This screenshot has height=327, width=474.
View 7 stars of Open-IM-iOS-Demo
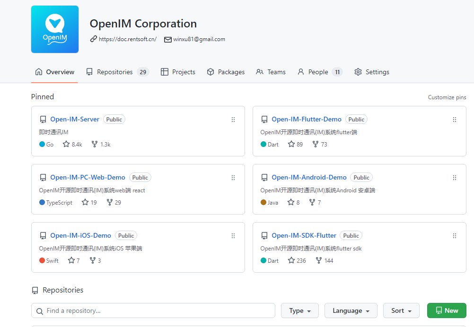coord(74,260)
